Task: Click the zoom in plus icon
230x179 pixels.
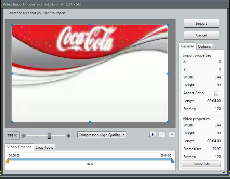Action: (68, 136)
